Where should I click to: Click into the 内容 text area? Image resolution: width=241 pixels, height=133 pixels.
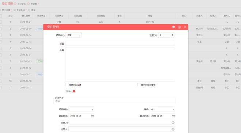[x=120, y=65]
